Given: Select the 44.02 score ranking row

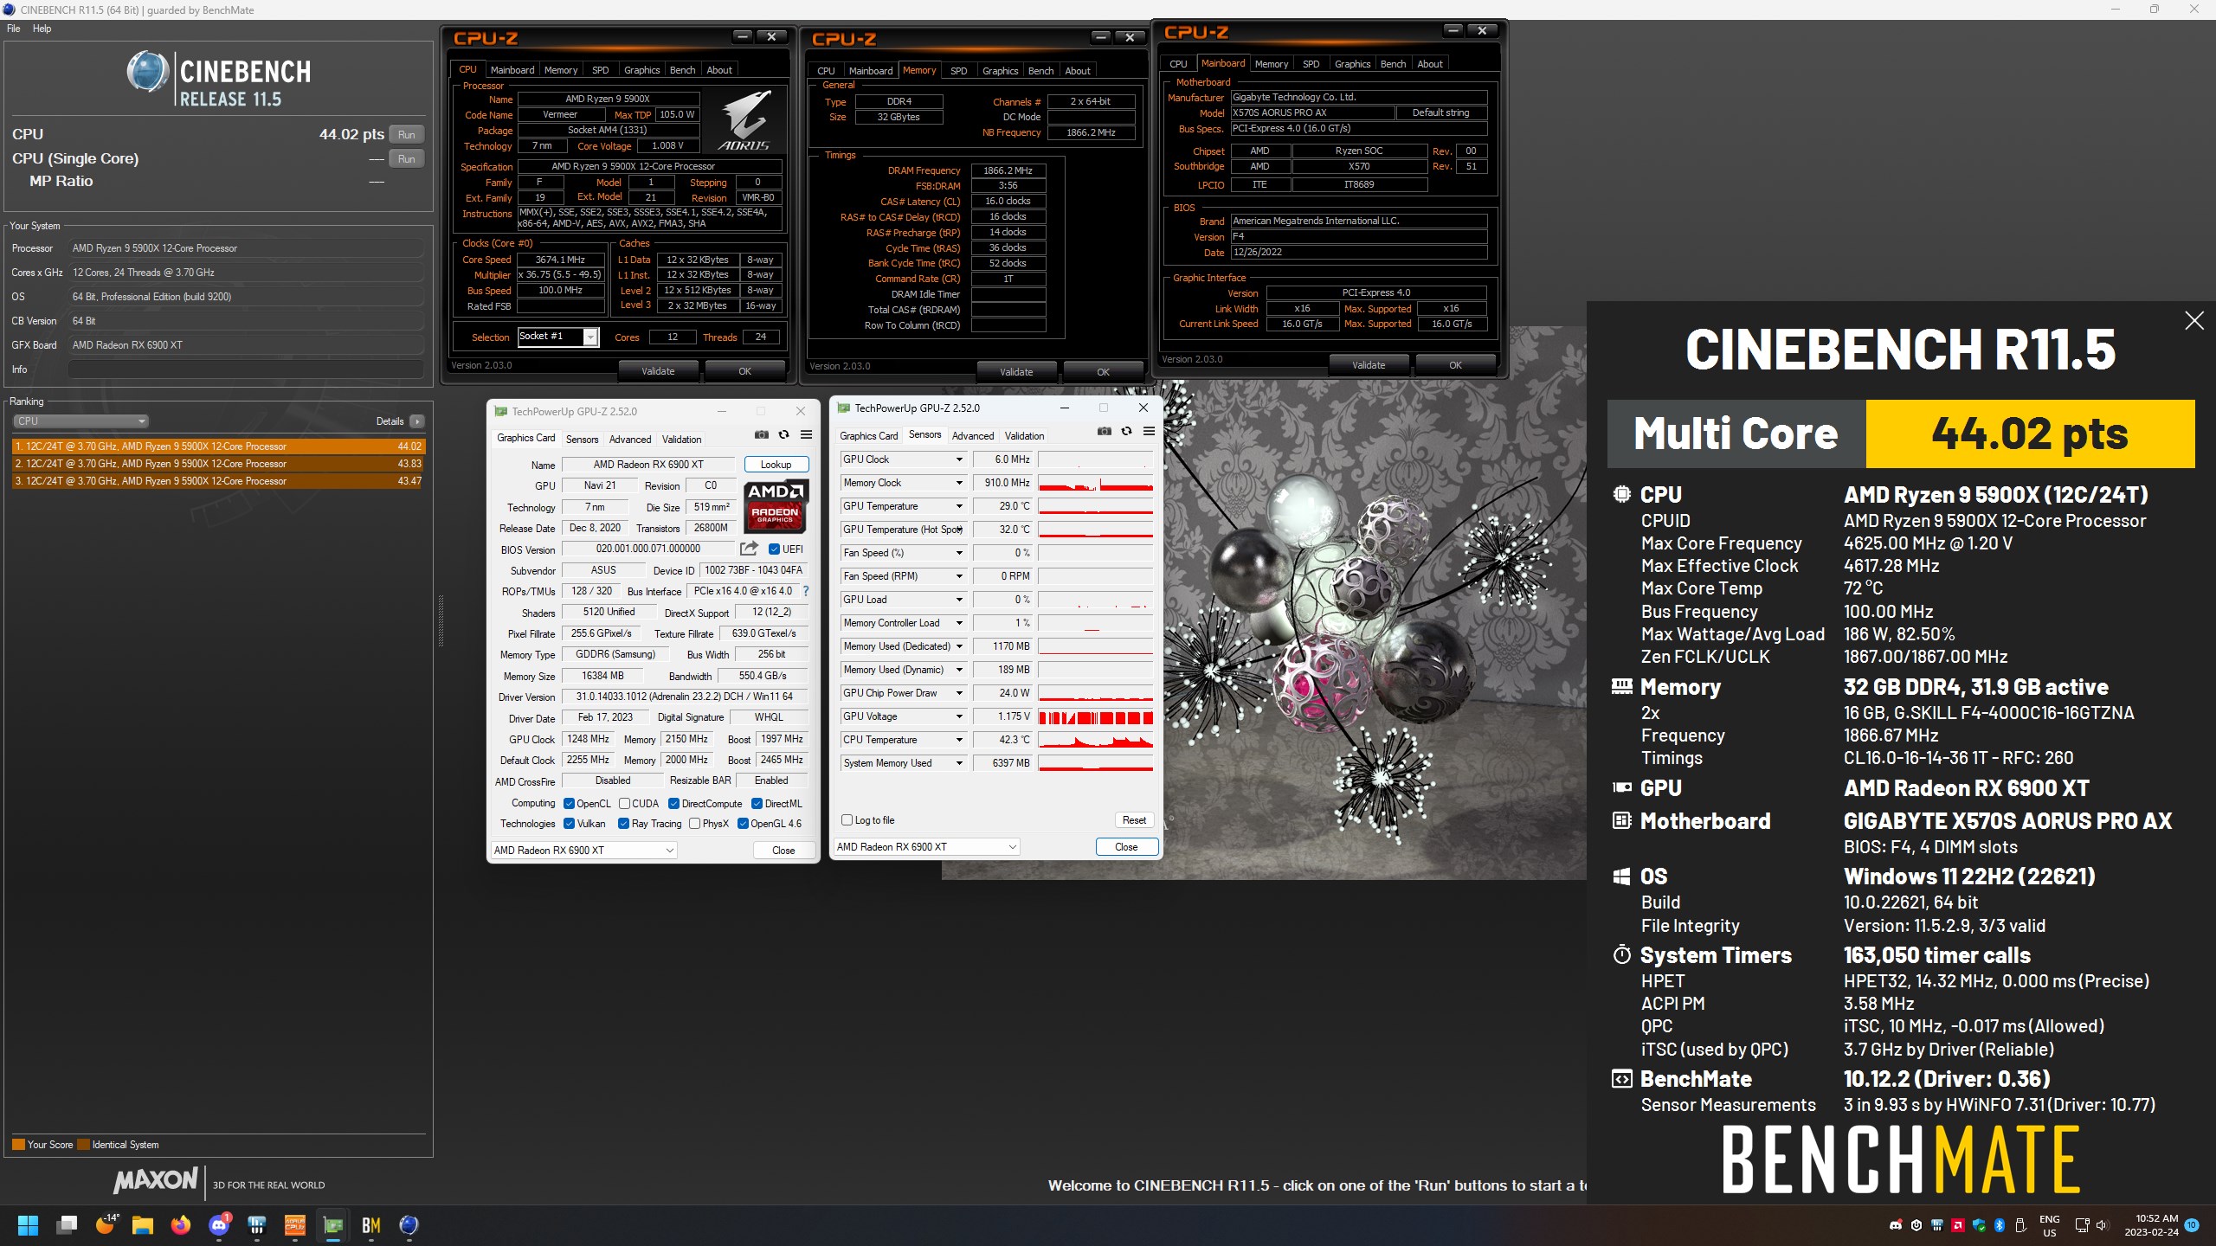Looking at the screenshot, I should tap(218, 446).
